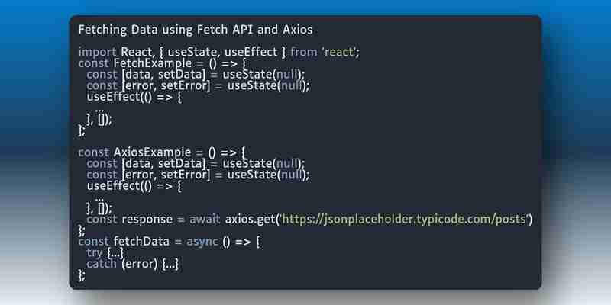This screenshot has height=305, width=611.
Task: Select the async keyword
Action: click(202, 242)
